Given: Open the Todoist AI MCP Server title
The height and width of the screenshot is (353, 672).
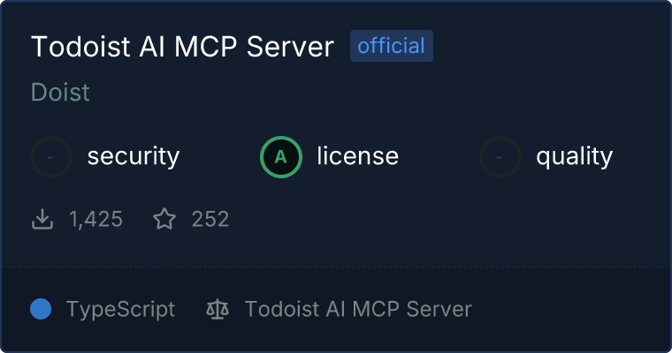Looking at the screenshot, I should 182,46.
